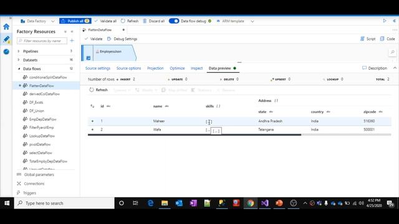Image resolution: width=399 pixels, height=224 pixels.
Task: Toggle Data flow debug switch
Action: pos(174,21)
